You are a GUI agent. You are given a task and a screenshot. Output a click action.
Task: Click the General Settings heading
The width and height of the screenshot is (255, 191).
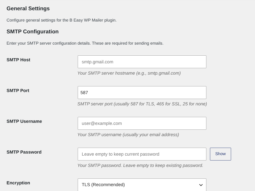(28, 8)
